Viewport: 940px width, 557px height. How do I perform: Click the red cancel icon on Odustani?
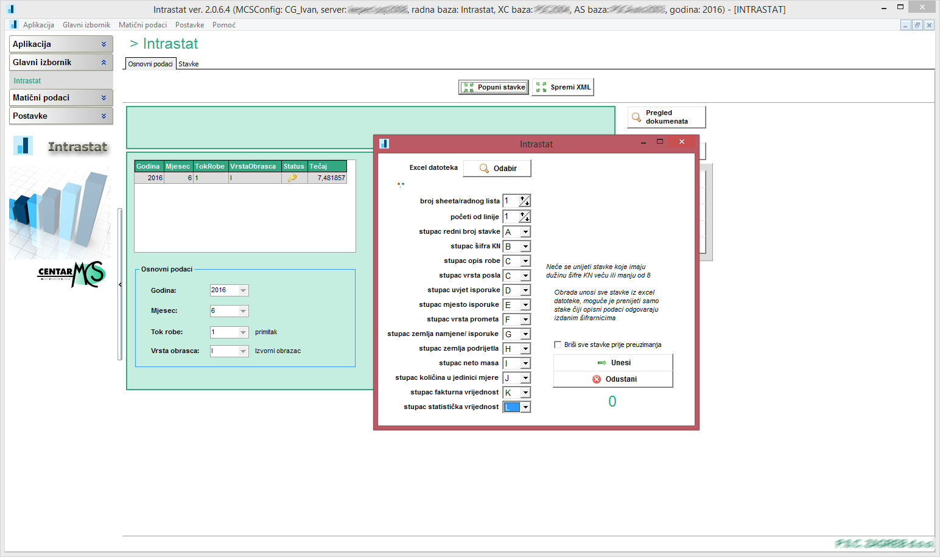pos(597,379)
